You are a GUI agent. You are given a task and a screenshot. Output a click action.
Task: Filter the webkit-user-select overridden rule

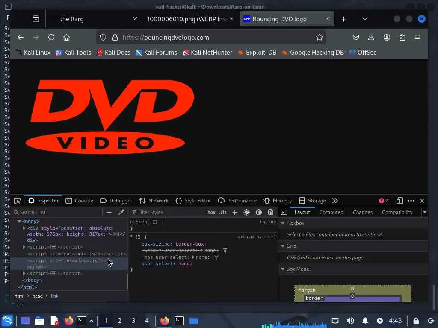[225, 250]
